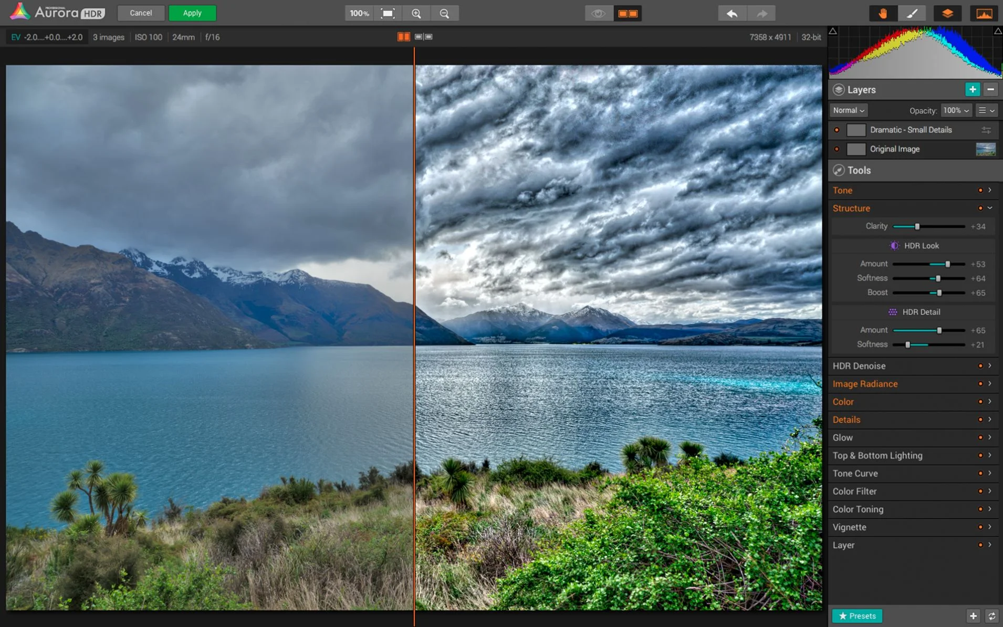Click the Tools panel header icon

click(839, 170)
